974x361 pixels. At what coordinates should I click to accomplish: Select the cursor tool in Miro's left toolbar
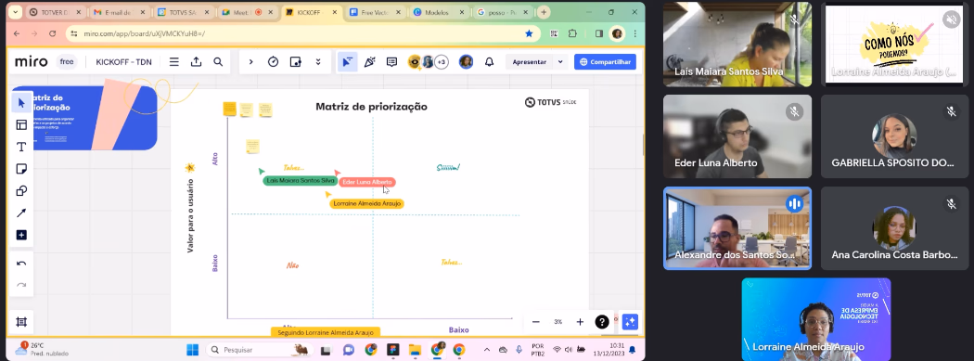pos(21,102)
